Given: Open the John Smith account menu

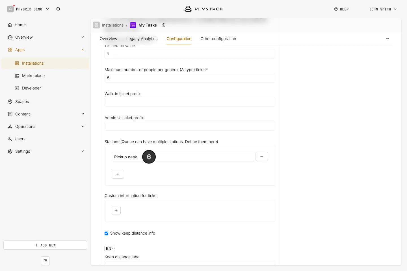Looking at the screenshot, I should pos(383,9).
